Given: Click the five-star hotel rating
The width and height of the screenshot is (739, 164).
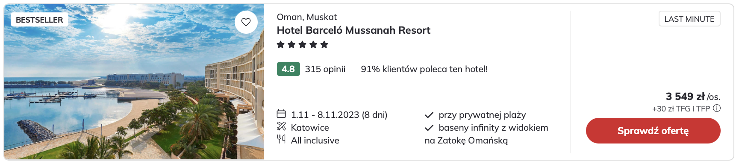Looking at the screenshot, I should (x=303, y=44).
